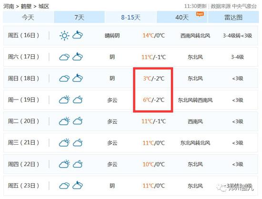Click the sunny icon for 周五 (16日)
Viewport: 262px width, 199px height.
coord(64,36)
